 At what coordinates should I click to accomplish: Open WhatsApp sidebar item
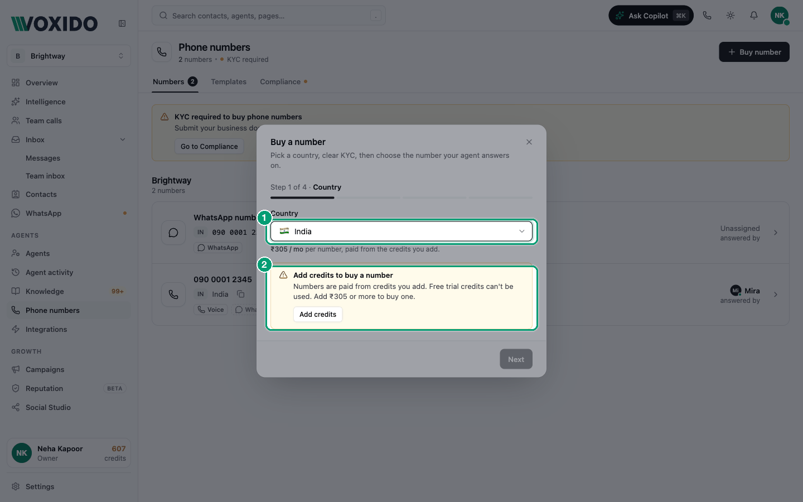(69, 213)
